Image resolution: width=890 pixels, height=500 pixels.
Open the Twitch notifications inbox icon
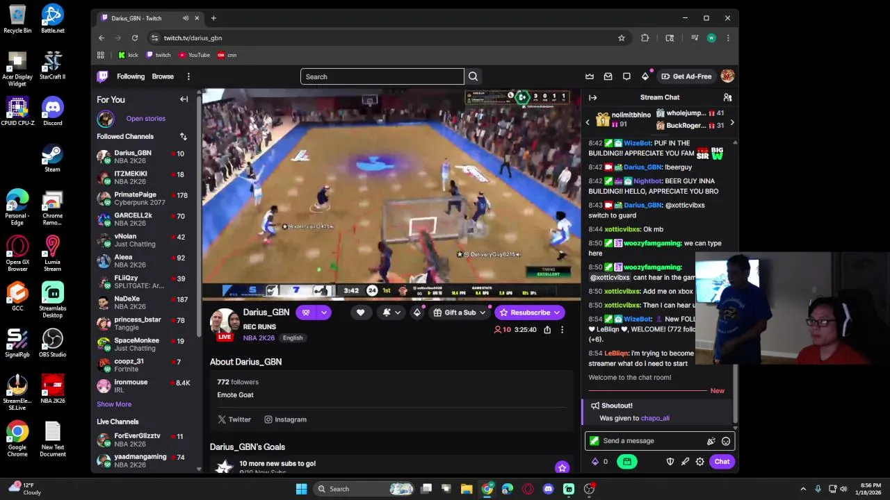[608, 76]
